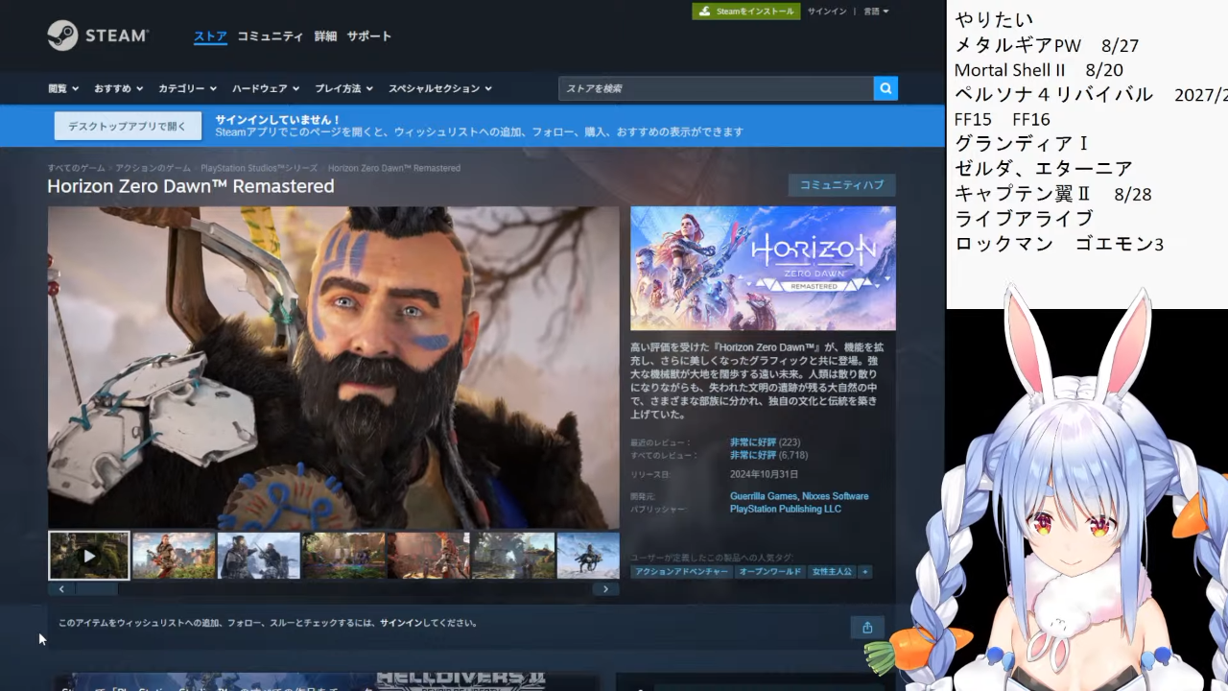
Task: Go to the コミュニティ tab
Action: 271,36
